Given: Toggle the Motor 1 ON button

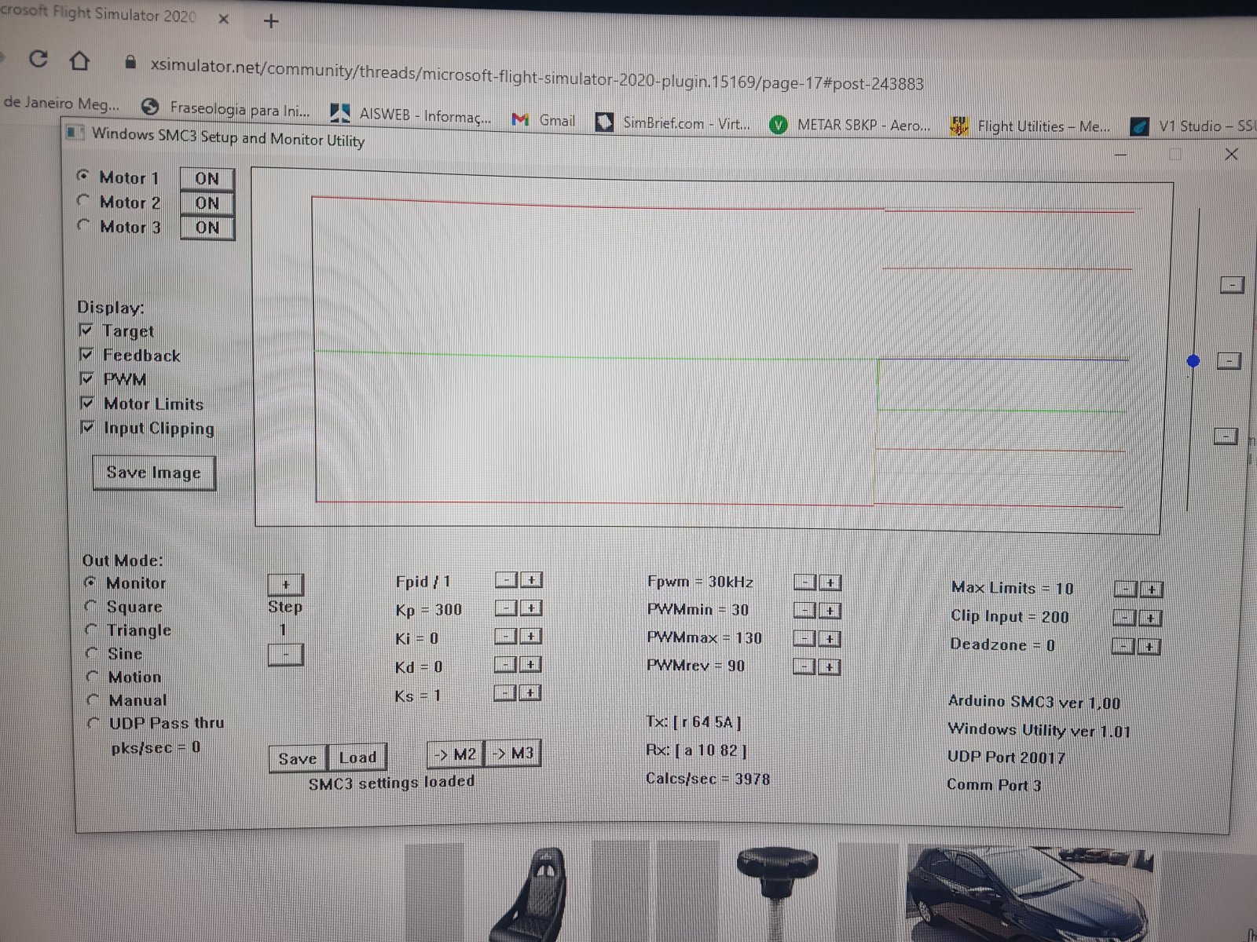Looking at the screenshot, I should click(207, 178).
